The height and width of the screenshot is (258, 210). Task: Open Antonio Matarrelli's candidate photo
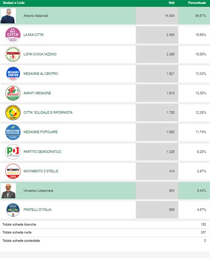coord(8,16)
